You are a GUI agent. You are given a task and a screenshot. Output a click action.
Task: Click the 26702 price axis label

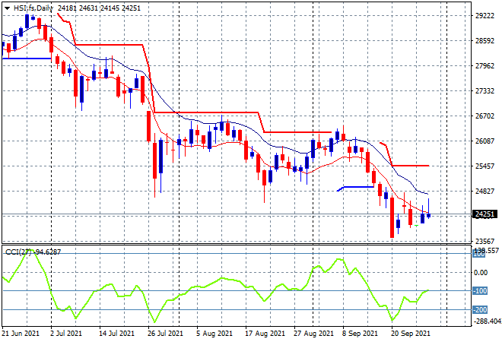tap(485, 116)
